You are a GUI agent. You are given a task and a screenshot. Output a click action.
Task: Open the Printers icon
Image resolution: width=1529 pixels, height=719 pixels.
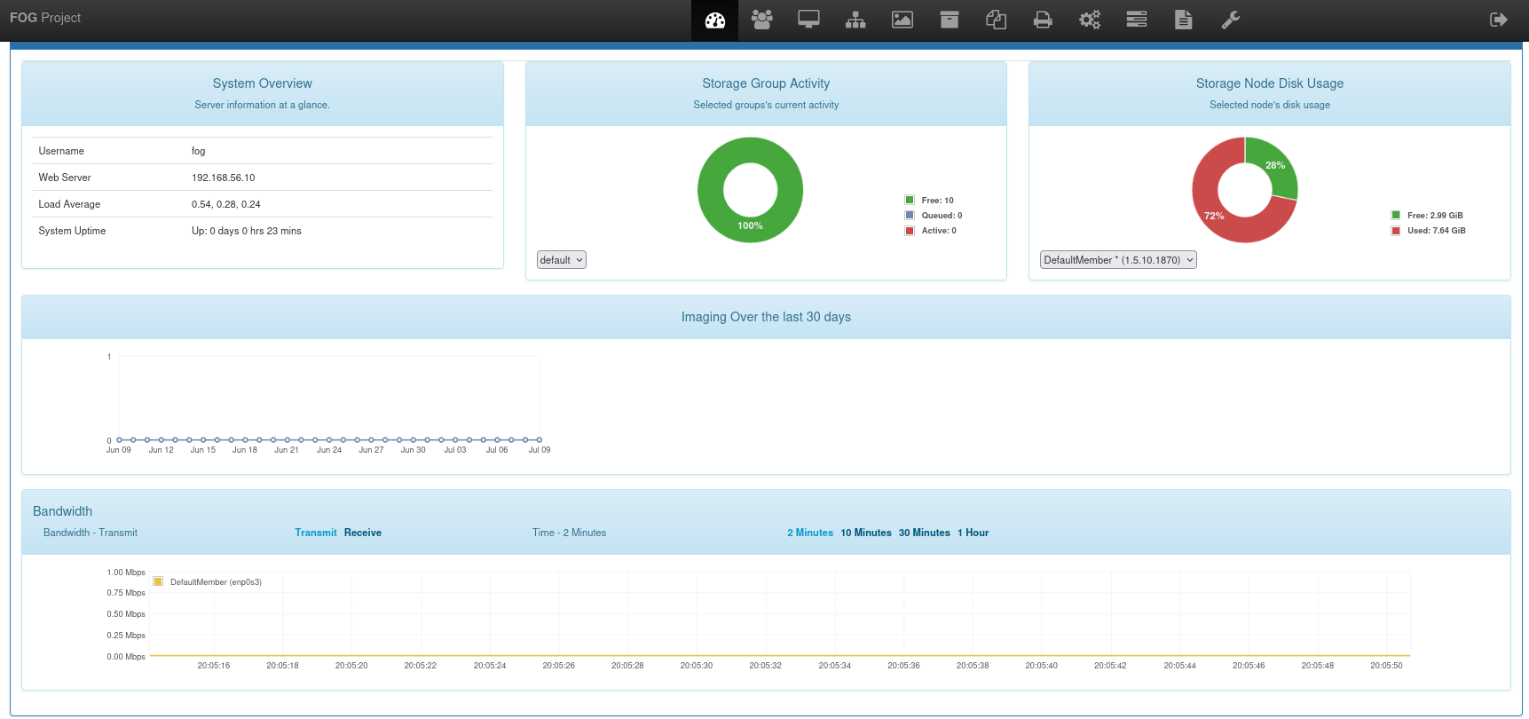[1043, 20]
